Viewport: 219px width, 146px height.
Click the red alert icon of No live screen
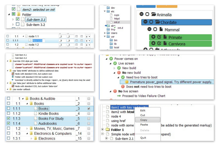coord(115,91)
